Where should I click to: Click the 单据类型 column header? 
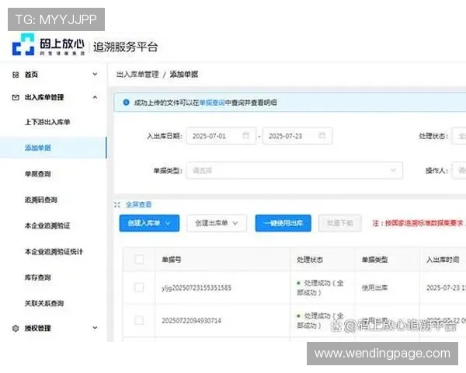tap(375, 260)
